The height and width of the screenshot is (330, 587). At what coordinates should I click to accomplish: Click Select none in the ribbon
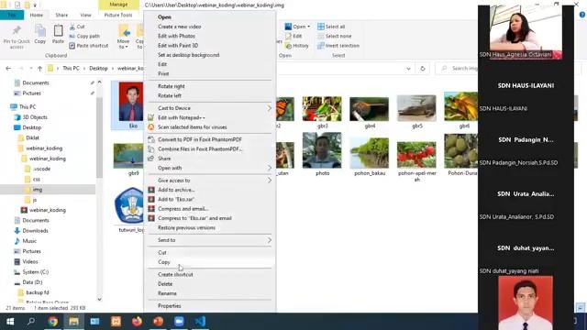click(334, 36)
